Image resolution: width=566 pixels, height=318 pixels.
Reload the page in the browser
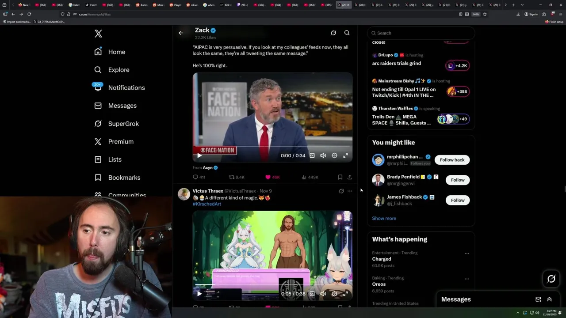29,14
